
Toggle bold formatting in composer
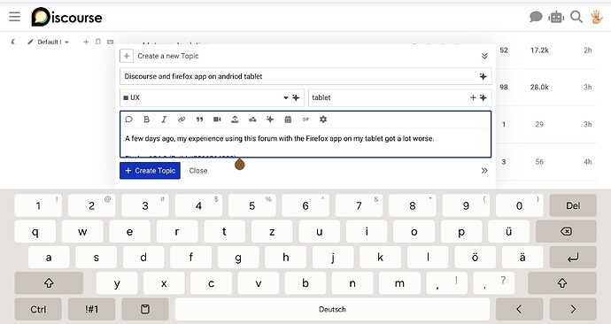pos(146,120)
